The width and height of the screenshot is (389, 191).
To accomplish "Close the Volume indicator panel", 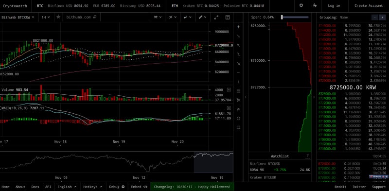I will 229,89.
